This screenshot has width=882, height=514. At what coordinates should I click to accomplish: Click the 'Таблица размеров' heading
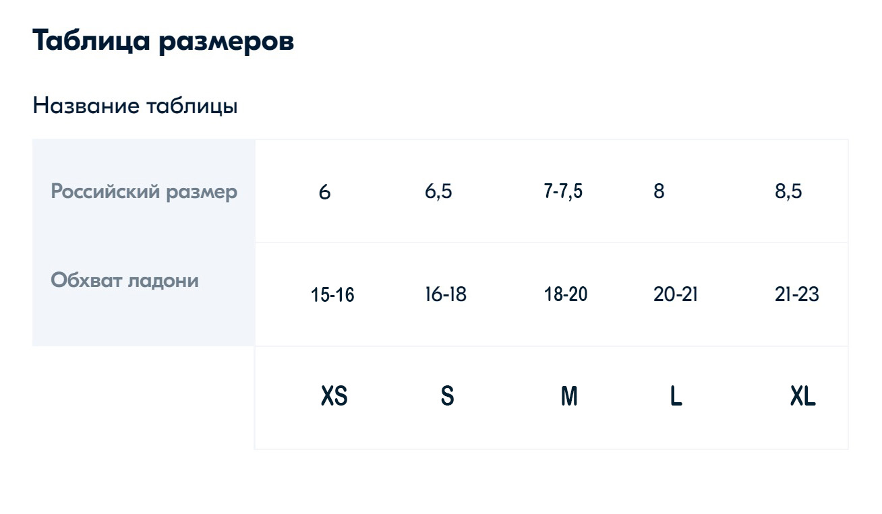tap(163, 42)
